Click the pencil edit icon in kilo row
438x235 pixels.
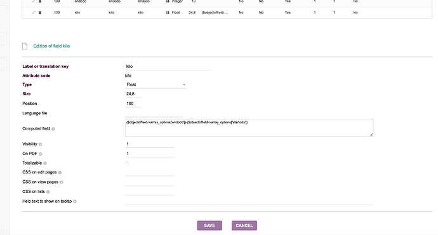pyautogui.click(x=34, y=13)
